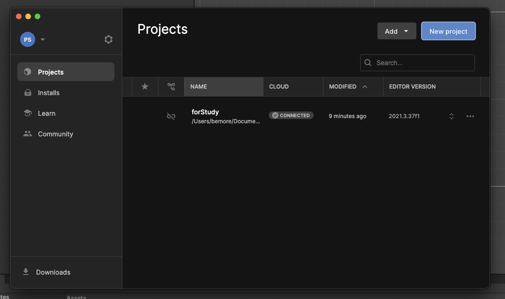This screenshot has width=505, height=299.
Task: Maximize the Hub window with green button
Action: point(38,16)
